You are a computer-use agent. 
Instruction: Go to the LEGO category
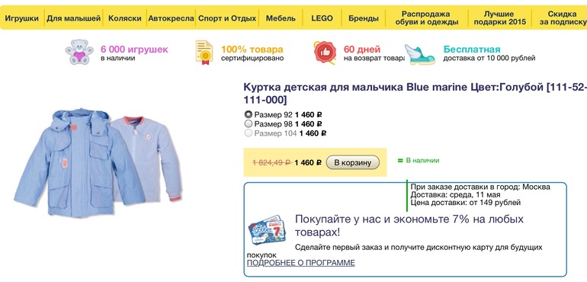322,18
